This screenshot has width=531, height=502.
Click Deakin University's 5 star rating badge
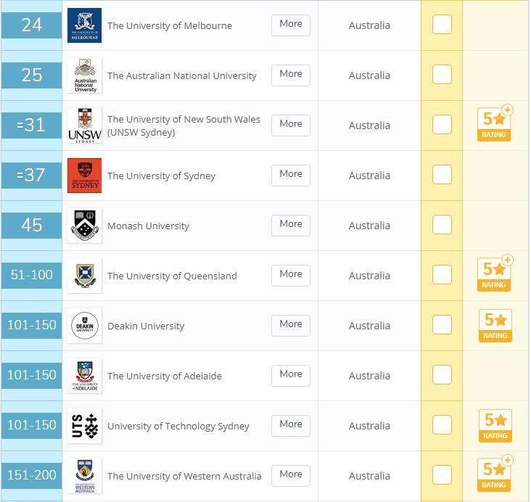click(x=495, y=326)
